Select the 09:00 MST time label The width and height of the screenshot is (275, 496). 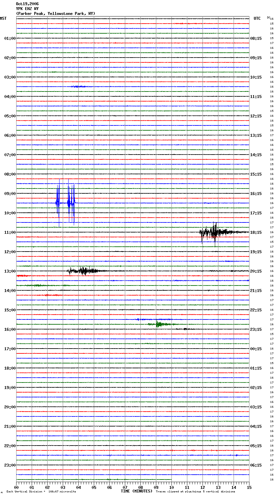tap(10, 194)
